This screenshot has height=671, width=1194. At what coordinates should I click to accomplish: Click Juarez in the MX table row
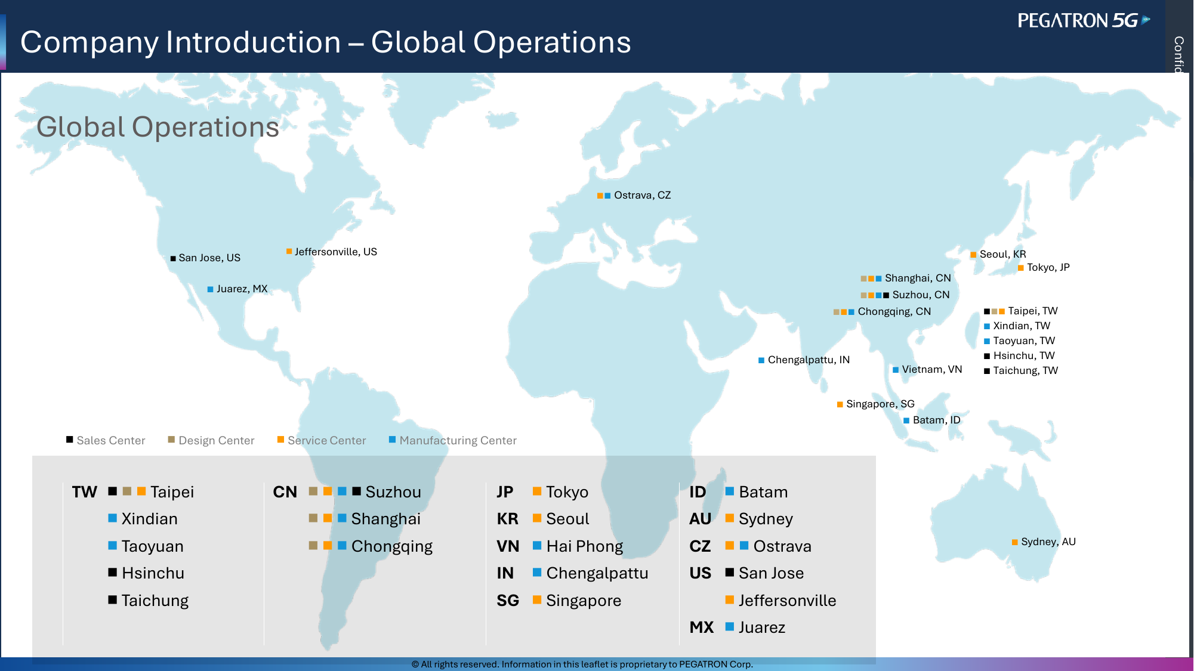pyautogui.click(x=762, y=627)
